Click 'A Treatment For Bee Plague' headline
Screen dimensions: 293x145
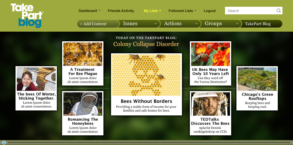point(83,71)
